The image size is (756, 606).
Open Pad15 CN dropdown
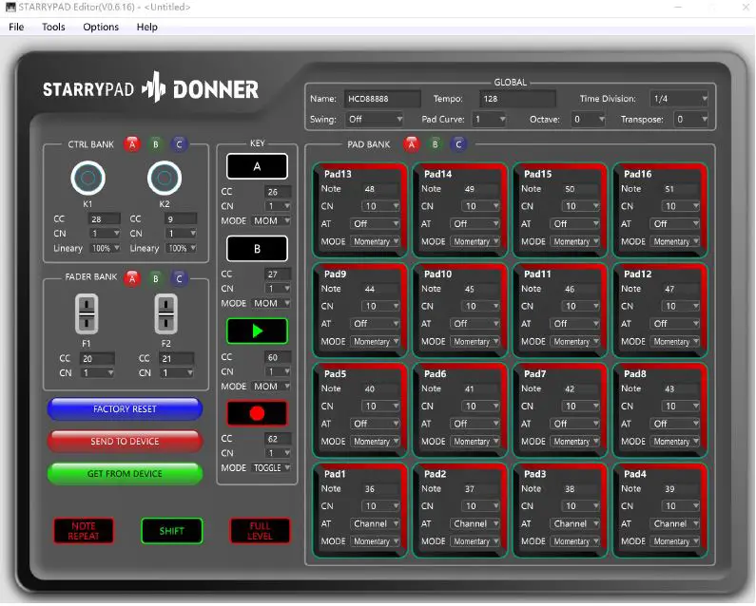[x=580, y=206]
